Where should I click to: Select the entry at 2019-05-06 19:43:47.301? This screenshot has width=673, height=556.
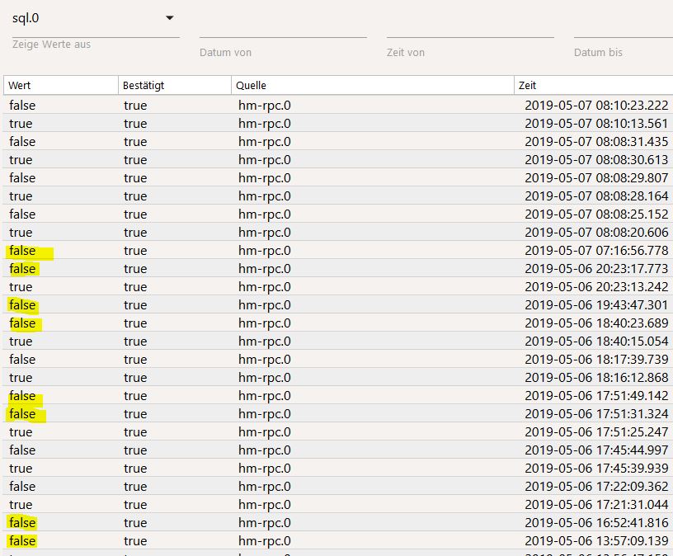pyautogui.click(x=336, y=304)
